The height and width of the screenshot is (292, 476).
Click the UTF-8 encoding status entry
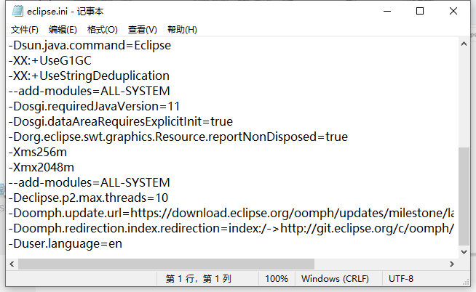pos(401,279)
